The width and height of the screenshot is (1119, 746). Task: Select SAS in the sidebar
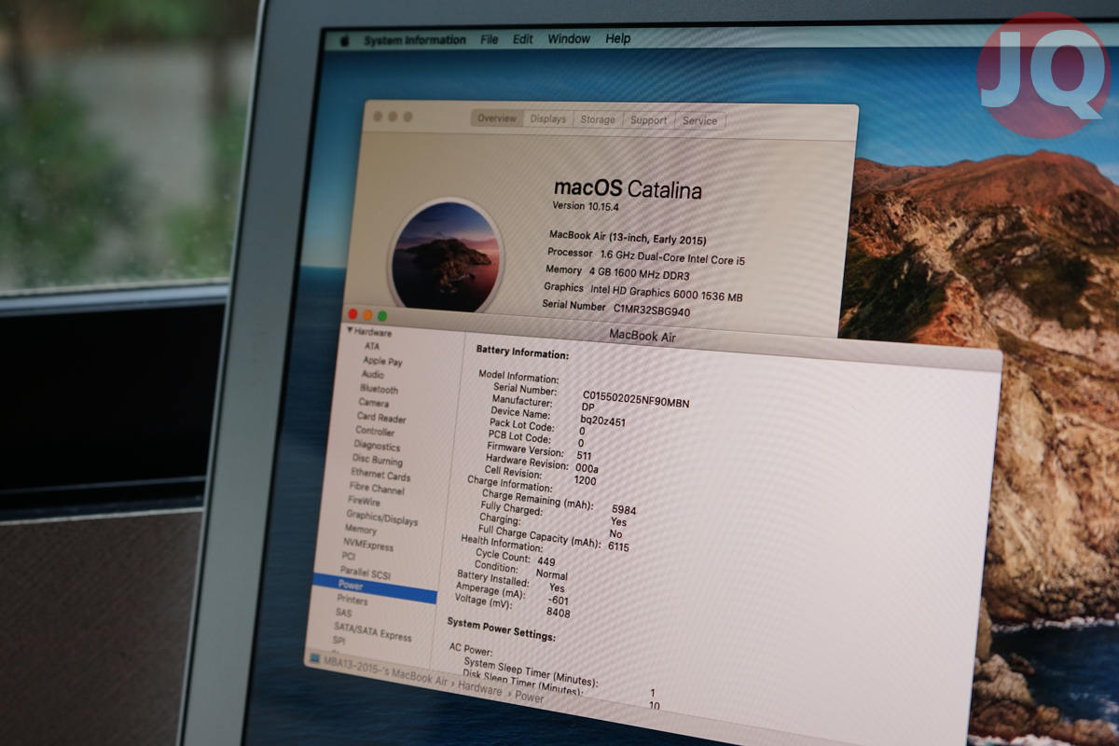pos(343,614)
